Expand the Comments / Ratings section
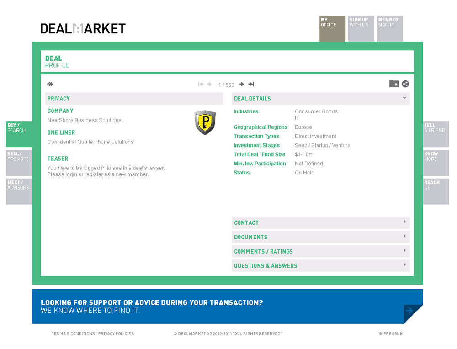This screenshot has width=457, height=349. 321,251
